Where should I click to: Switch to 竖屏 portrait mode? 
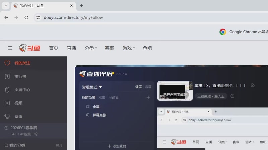[x=148, y=87]
